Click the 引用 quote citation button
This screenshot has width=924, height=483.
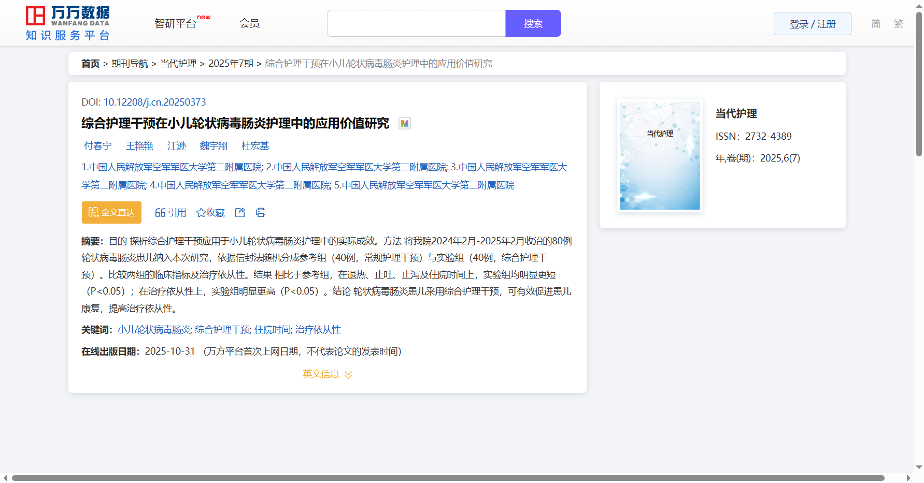tap(170, 212)
